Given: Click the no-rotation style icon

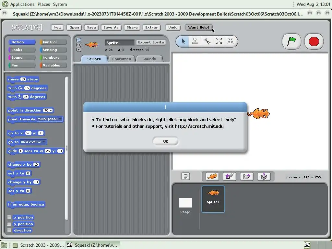Looking at the screenshot, I should click(x=79, y=50).
